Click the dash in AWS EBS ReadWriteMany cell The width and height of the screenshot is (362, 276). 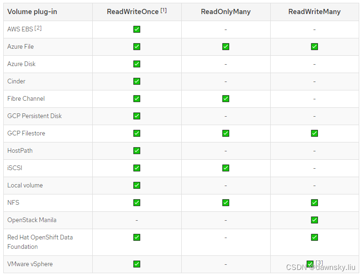point(314,30)
